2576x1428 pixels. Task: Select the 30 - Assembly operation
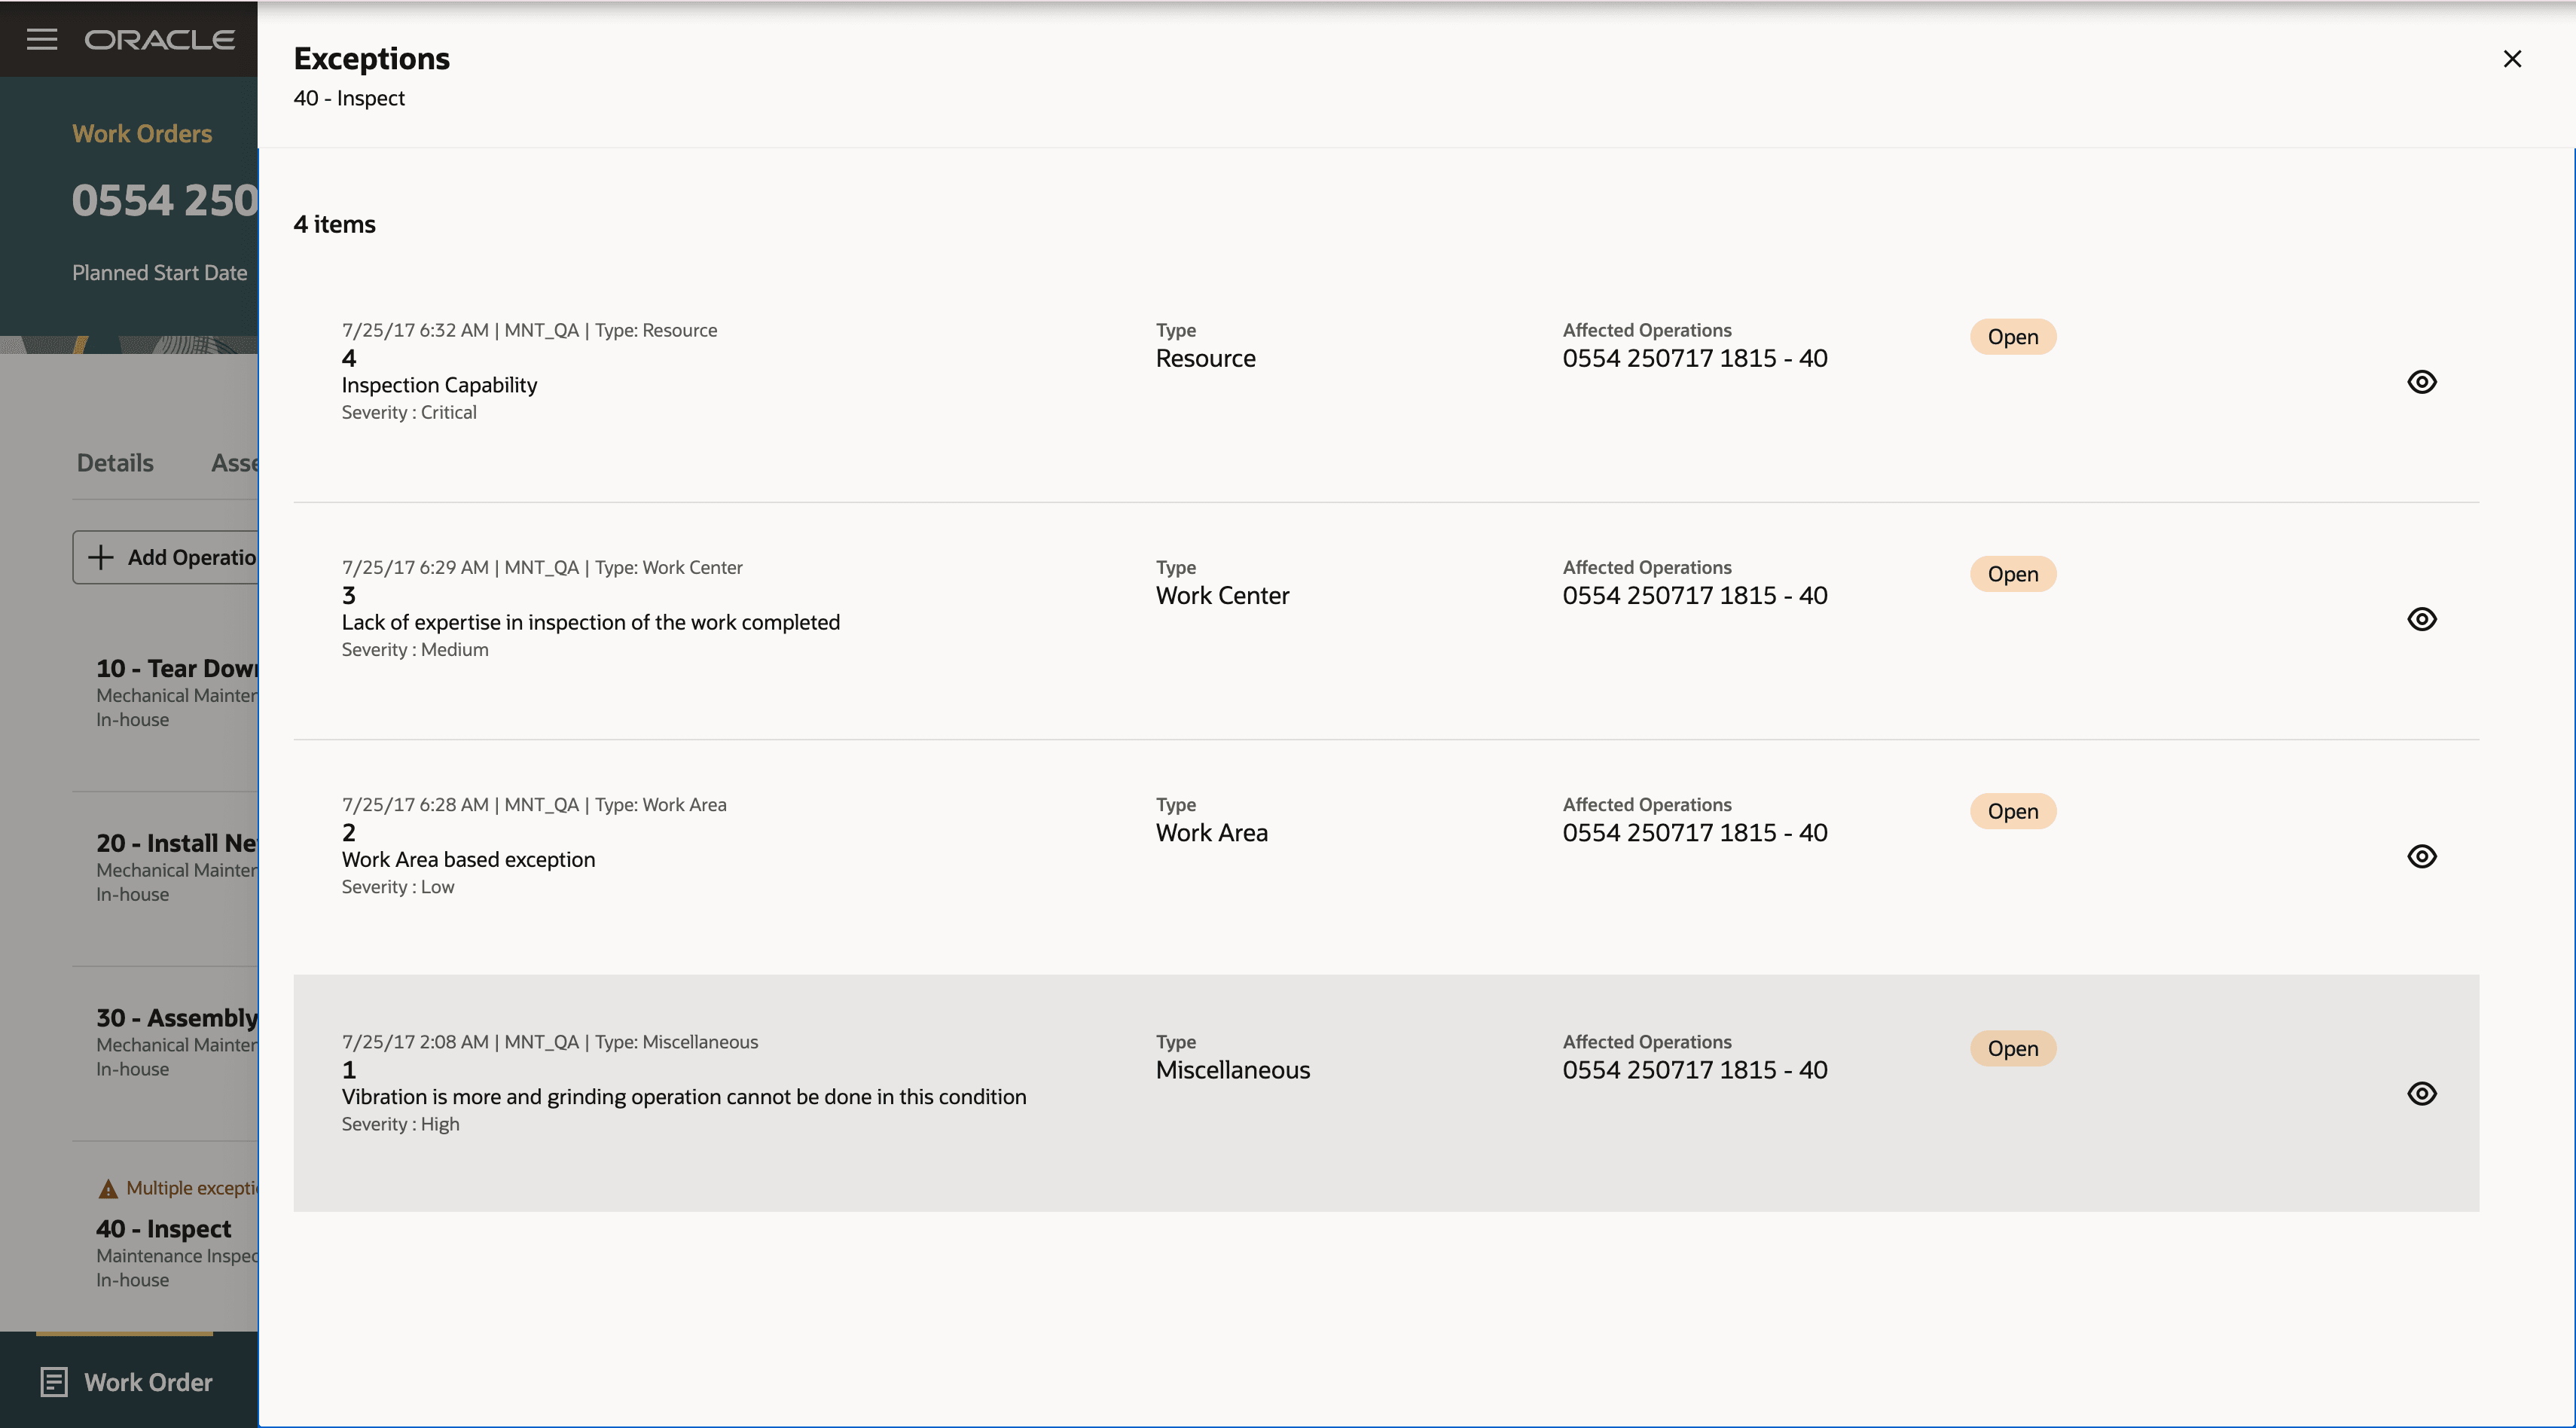176,1018
